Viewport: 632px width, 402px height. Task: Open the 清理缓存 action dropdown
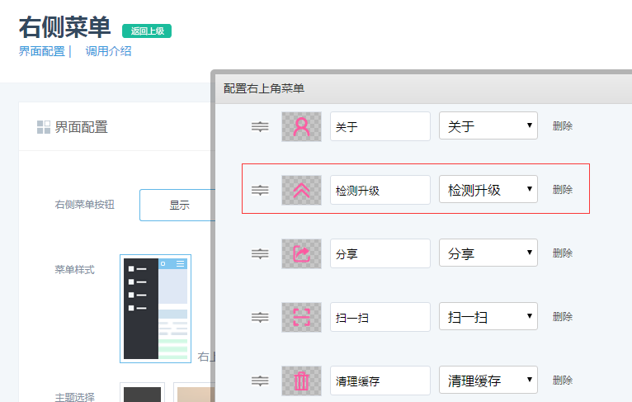488,381
